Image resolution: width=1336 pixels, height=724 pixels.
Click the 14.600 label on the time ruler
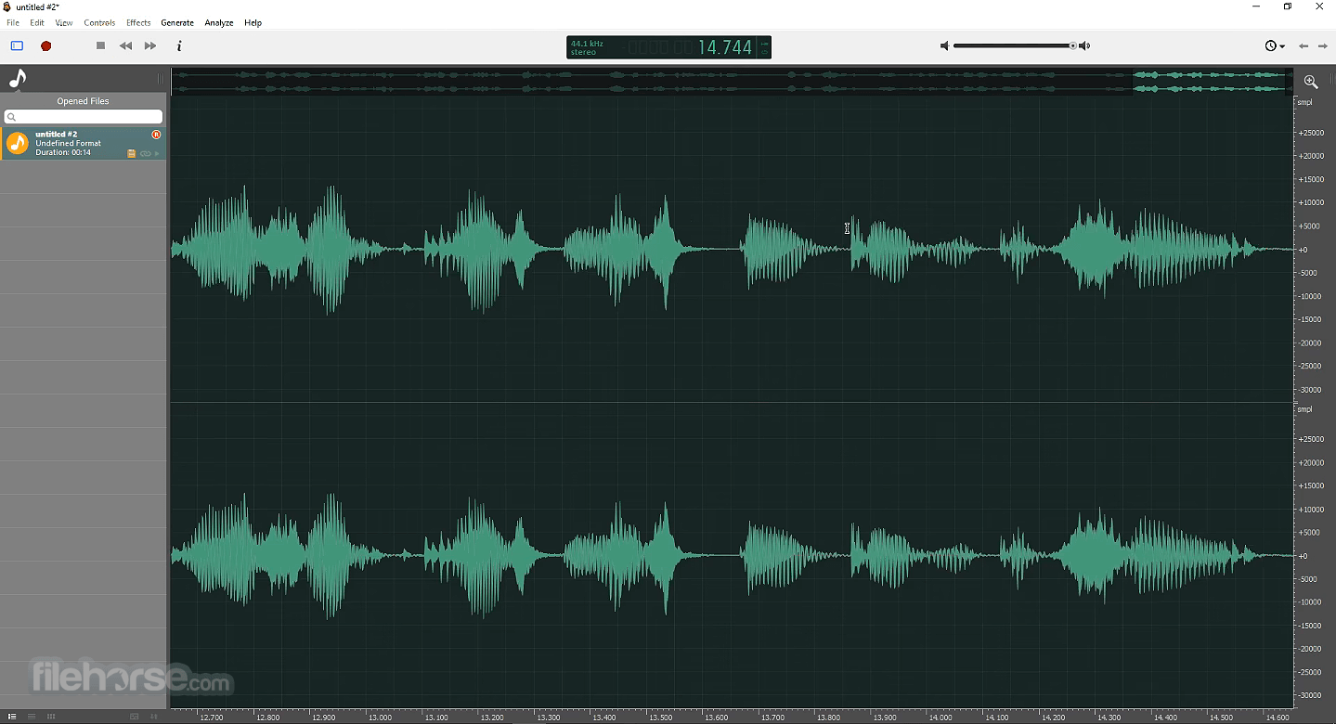point(1277,717)
